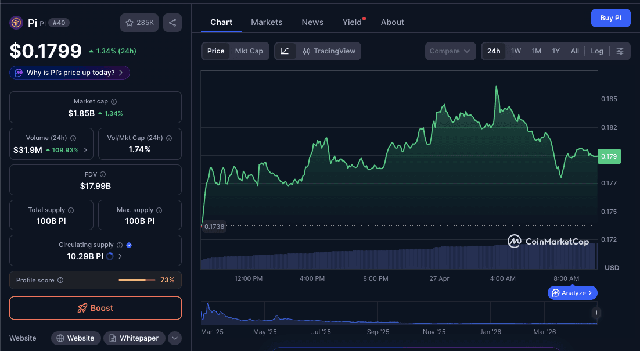Open the 'Why is Pi's price up today?' link
This screenshot has height=351, width=640.
[x=69, y=72]
